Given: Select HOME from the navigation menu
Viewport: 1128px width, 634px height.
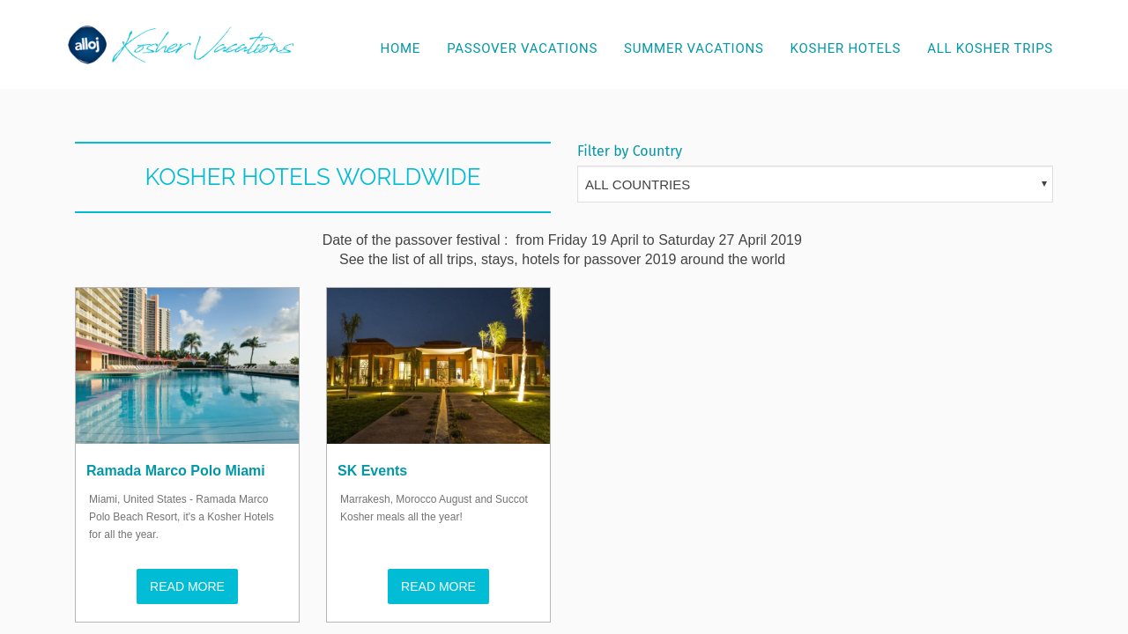Looking at the screenshot, I should (400, 48).
